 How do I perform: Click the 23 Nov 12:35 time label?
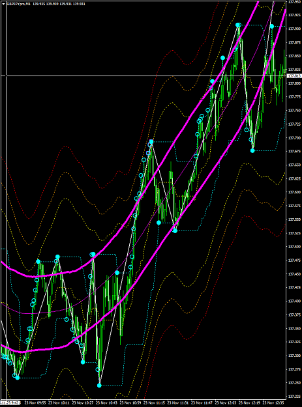pos(273,403)
